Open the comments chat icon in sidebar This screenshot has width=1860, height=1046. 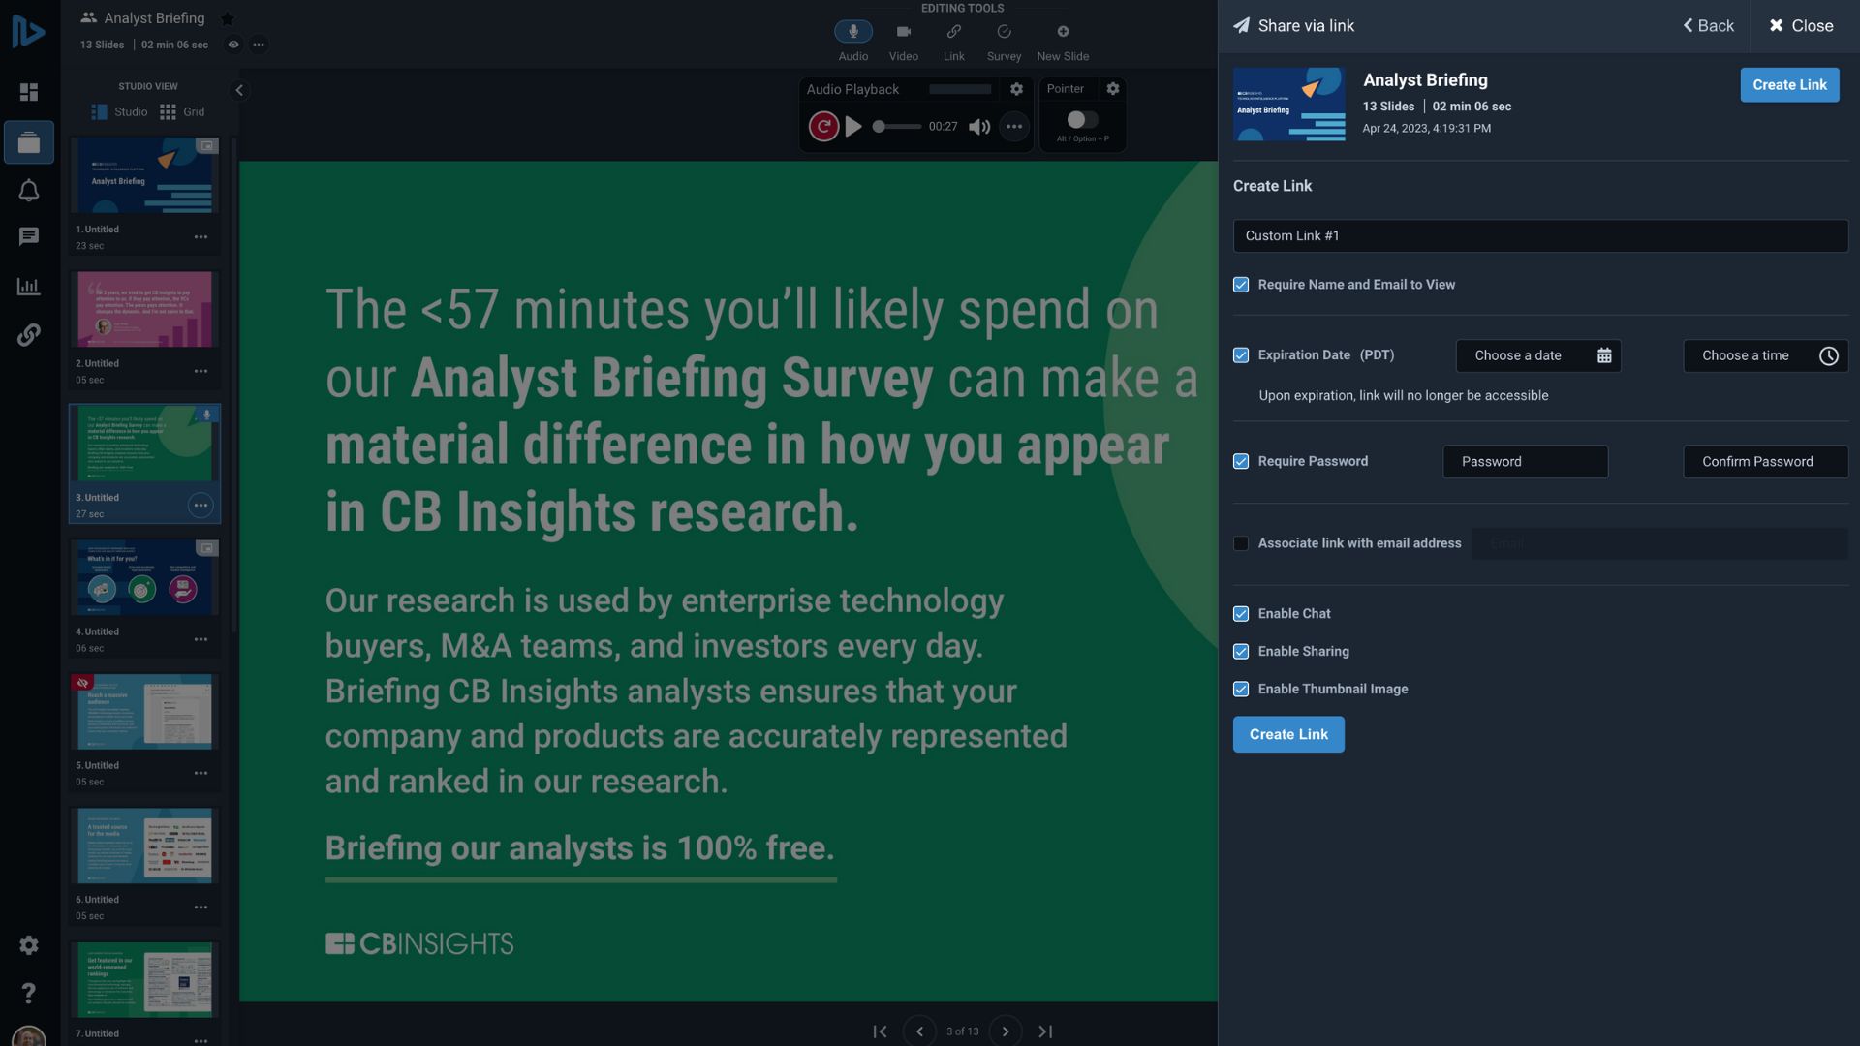tap(29, 237)
